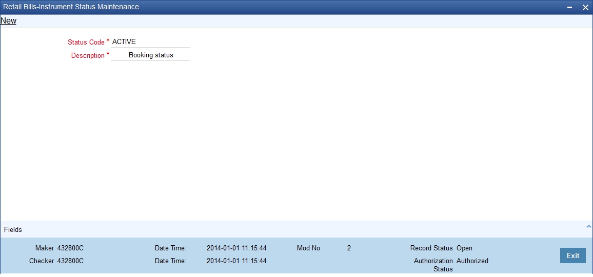Click the Authorization Status value Authorized
Viewport: 593px width, 277px height.
pyautogui.click(x=472, y=261)
